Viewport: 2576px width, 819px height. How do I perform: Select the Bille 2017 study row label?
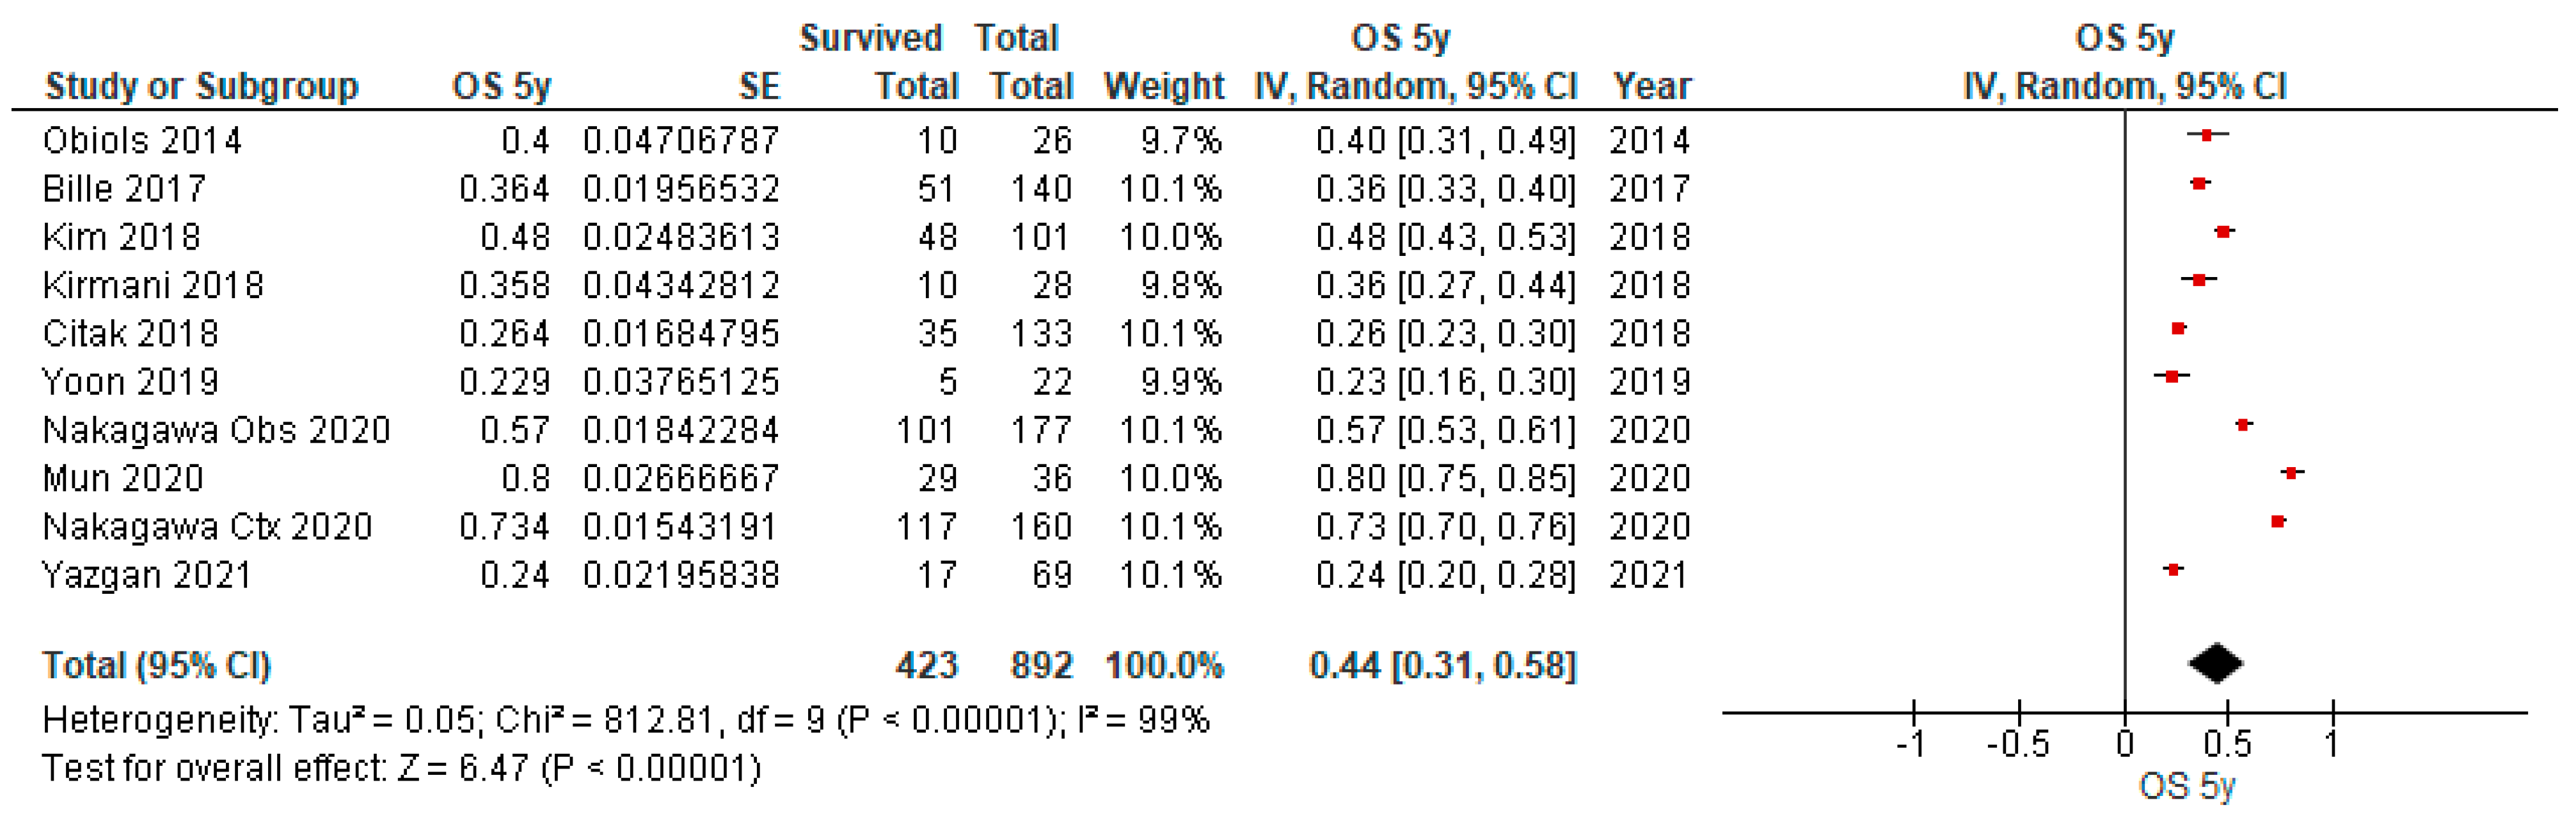tap(124, 189)
